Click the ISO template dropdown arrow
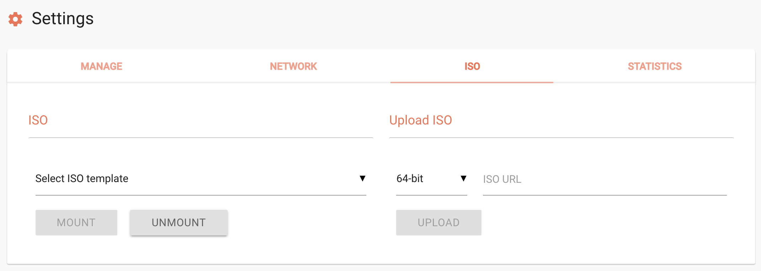This screenshot has height=271, width=761. pos(362,179)
